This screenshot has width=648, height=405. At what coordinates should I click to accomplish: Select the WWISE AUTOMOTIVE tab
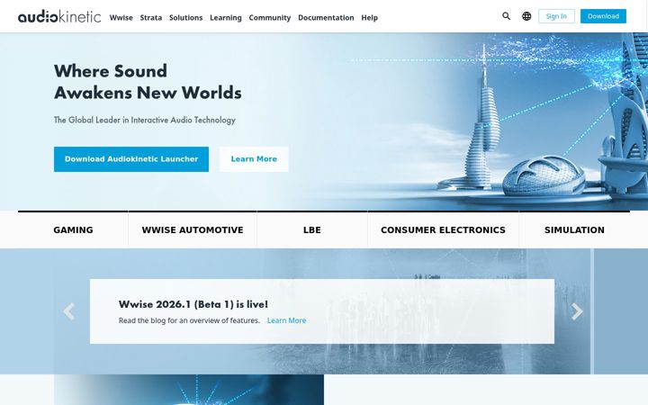coord(193,229)
